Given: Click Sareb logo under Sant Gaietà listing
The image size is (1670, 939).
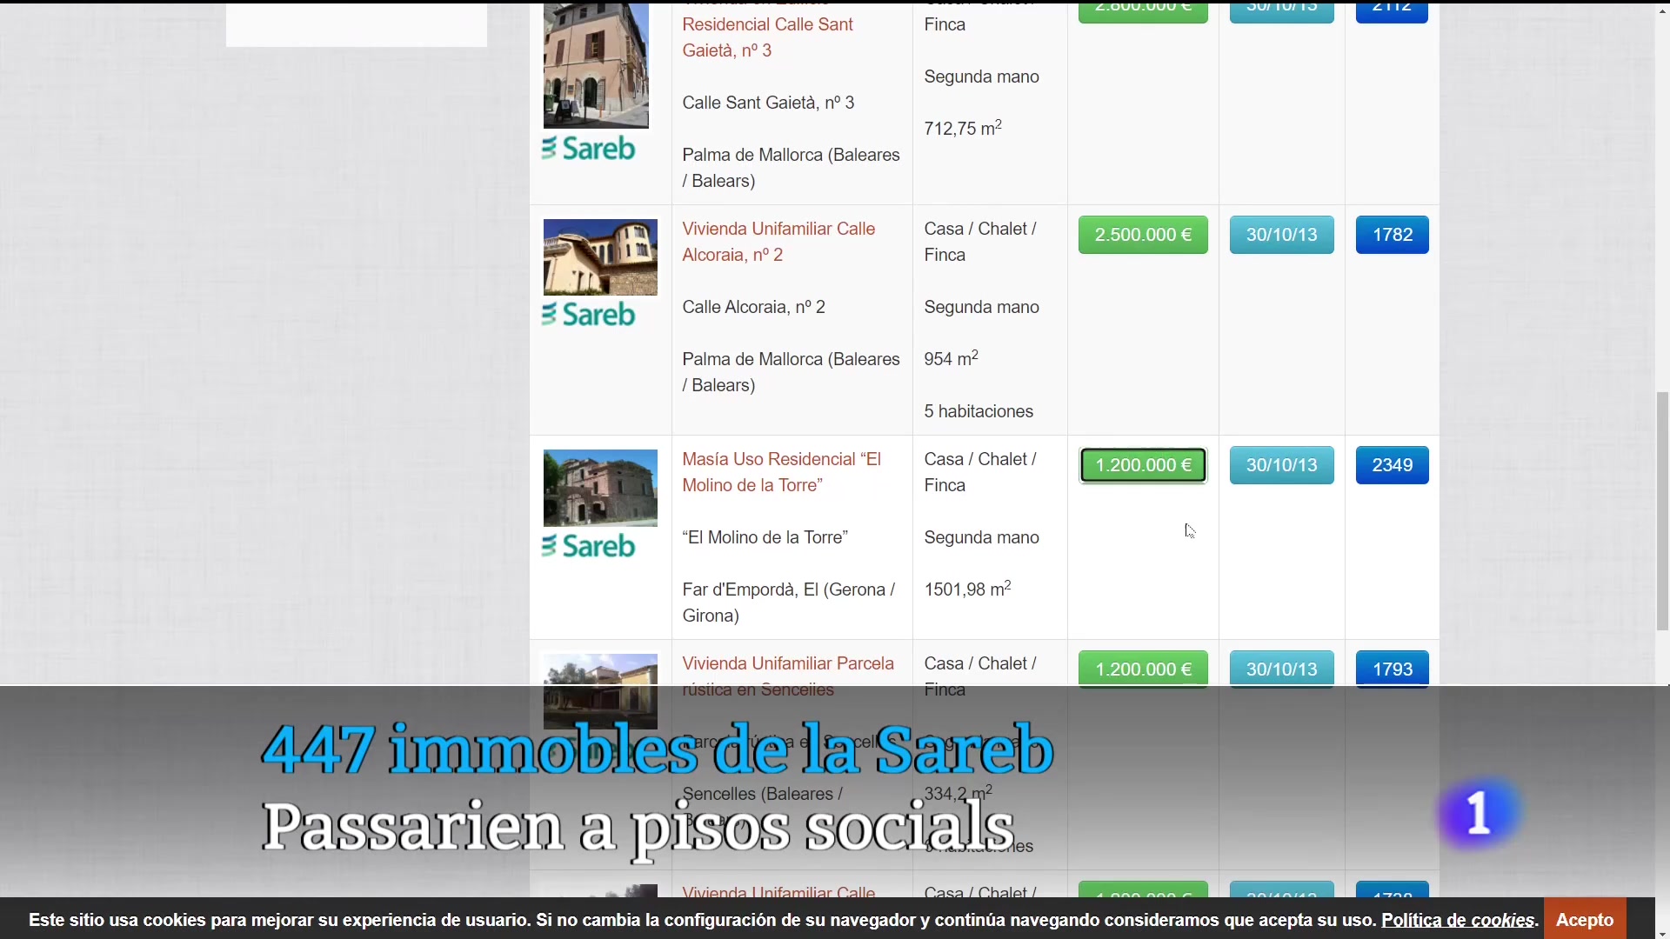Looking at the screenshot, I should tap(589, 149).
